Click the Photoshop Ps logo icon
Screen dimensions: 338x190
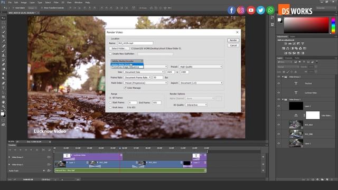3,2
